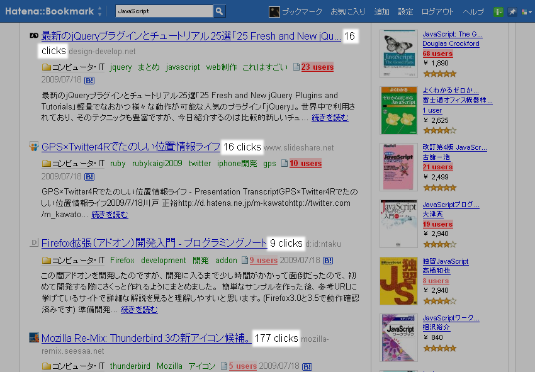Open the color grid dropdown in header
535x372 pixels.
tap(526, 13)
